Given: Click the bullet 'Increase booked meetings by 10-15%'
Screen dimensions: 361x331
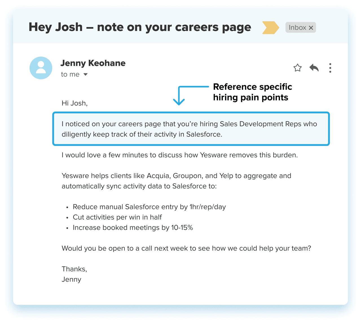Looking at the screenshot, I should pos(133,228).
